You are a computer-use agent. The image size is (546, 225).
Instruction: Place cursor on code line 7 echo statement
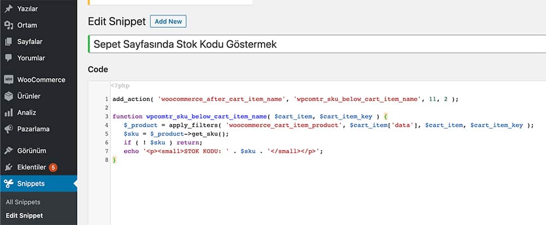223,151
